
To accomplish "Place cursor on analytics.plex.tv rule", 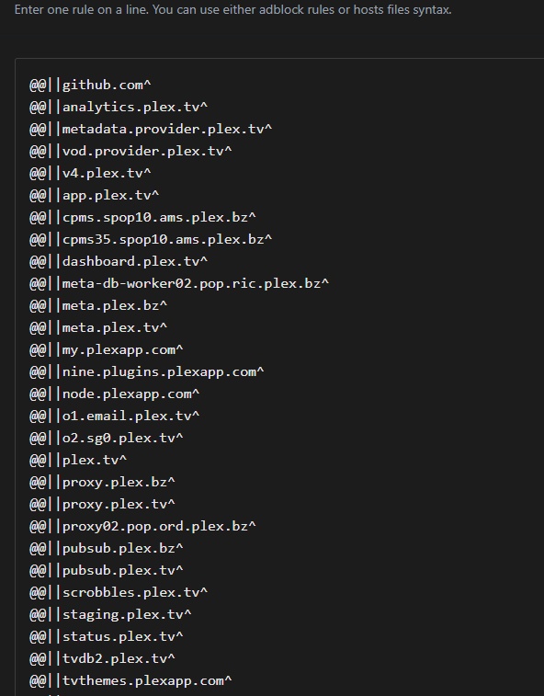I will point(119,107).
